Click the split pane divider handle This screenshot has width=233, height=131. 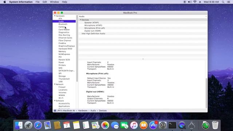(143, 59)
